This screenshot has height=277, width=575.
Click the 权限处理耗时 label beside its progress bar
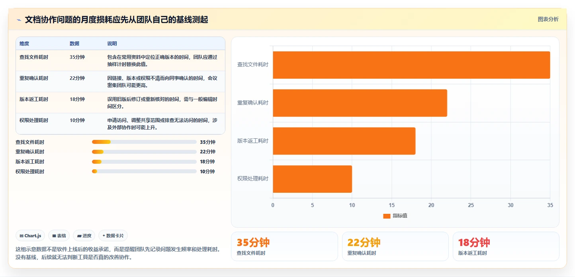[x=30, y=172]
